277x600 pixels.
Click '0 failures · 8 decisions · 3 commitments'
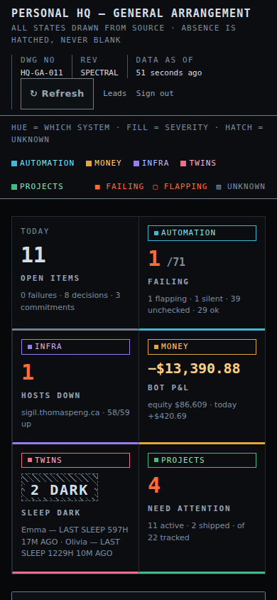click(71, 301)
